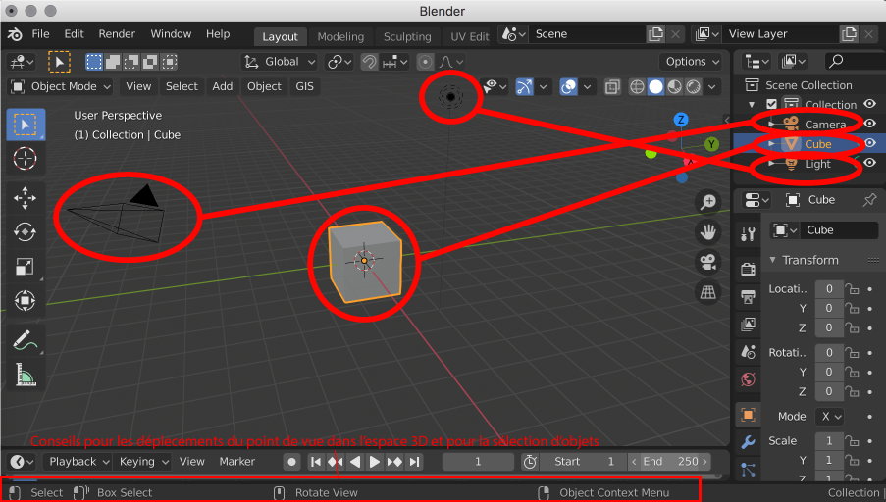
Task: Play the animation forward
Action: click(x=374, y=462)
